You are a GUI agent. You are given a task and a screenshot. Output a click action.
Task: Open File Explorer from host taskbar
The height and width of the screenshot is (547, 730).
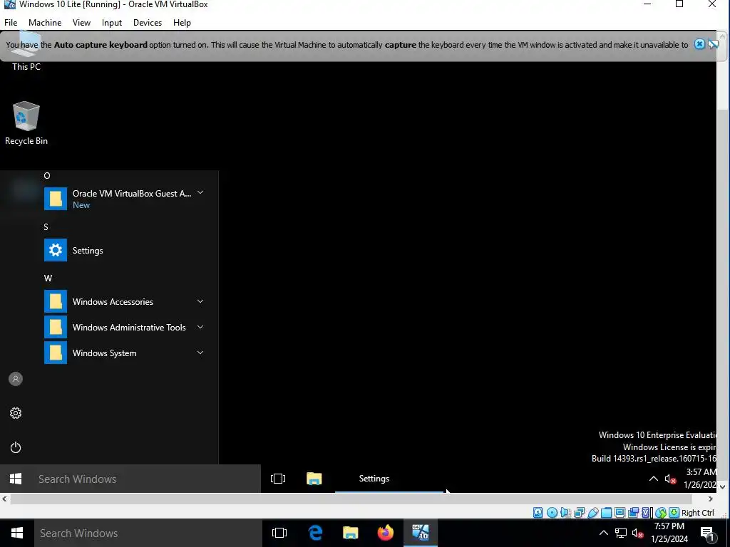click(351, 533)
